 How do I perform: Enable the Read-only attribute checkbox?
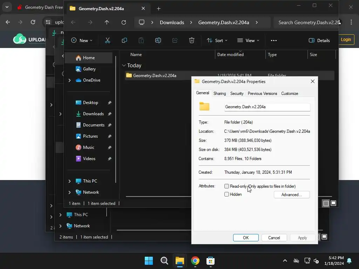point(227,186)
